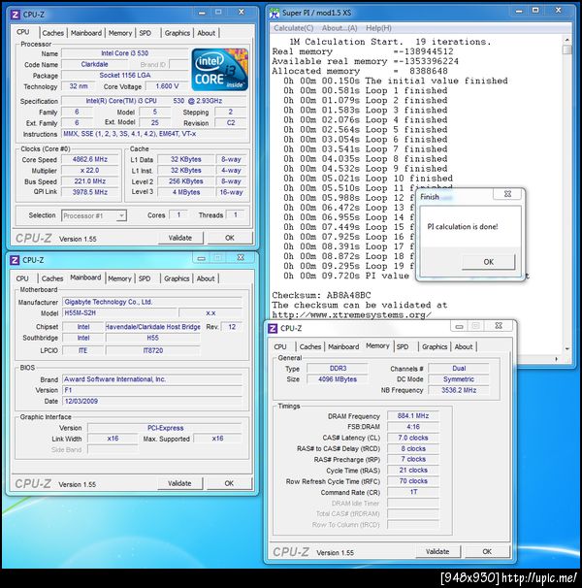582x588 pixels.
Task: Click the DRAM Frequency value 884.1 MHz
Action: tap(413, 416)
